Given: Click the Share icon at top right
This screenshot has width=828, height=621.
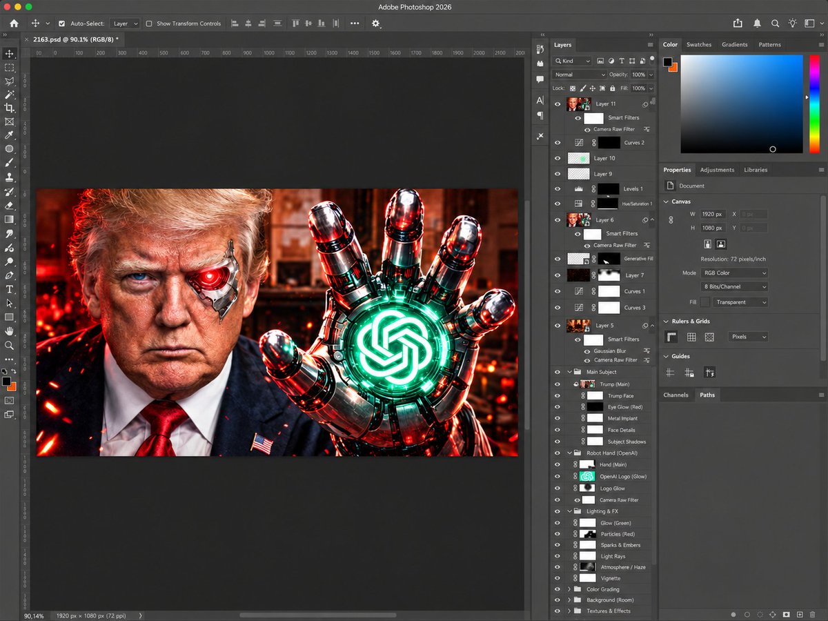Looking at the screenshot, I should 738,23.
